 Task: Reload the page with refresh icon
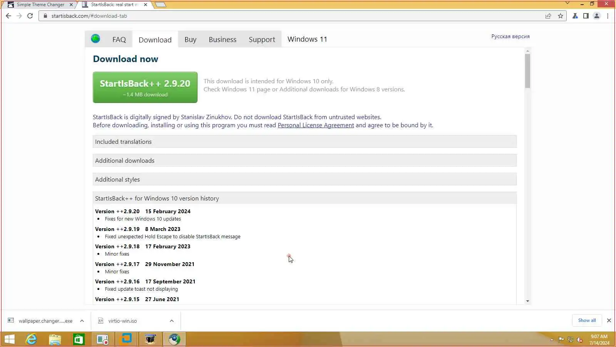pyautogui.click(x=30, y=16)
